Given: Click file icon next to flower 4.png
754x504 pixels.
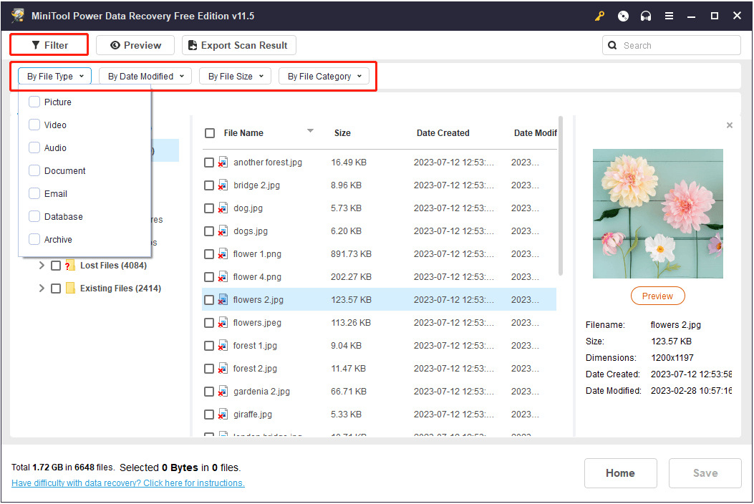Looking at the screenshot, I should point(223,277).
